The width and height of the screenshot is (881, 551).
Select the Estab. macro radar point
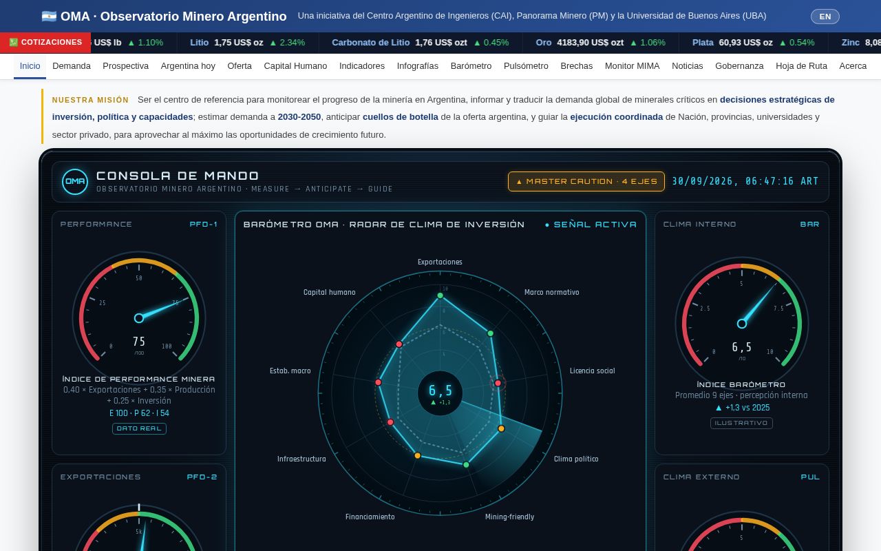point(378,382)
